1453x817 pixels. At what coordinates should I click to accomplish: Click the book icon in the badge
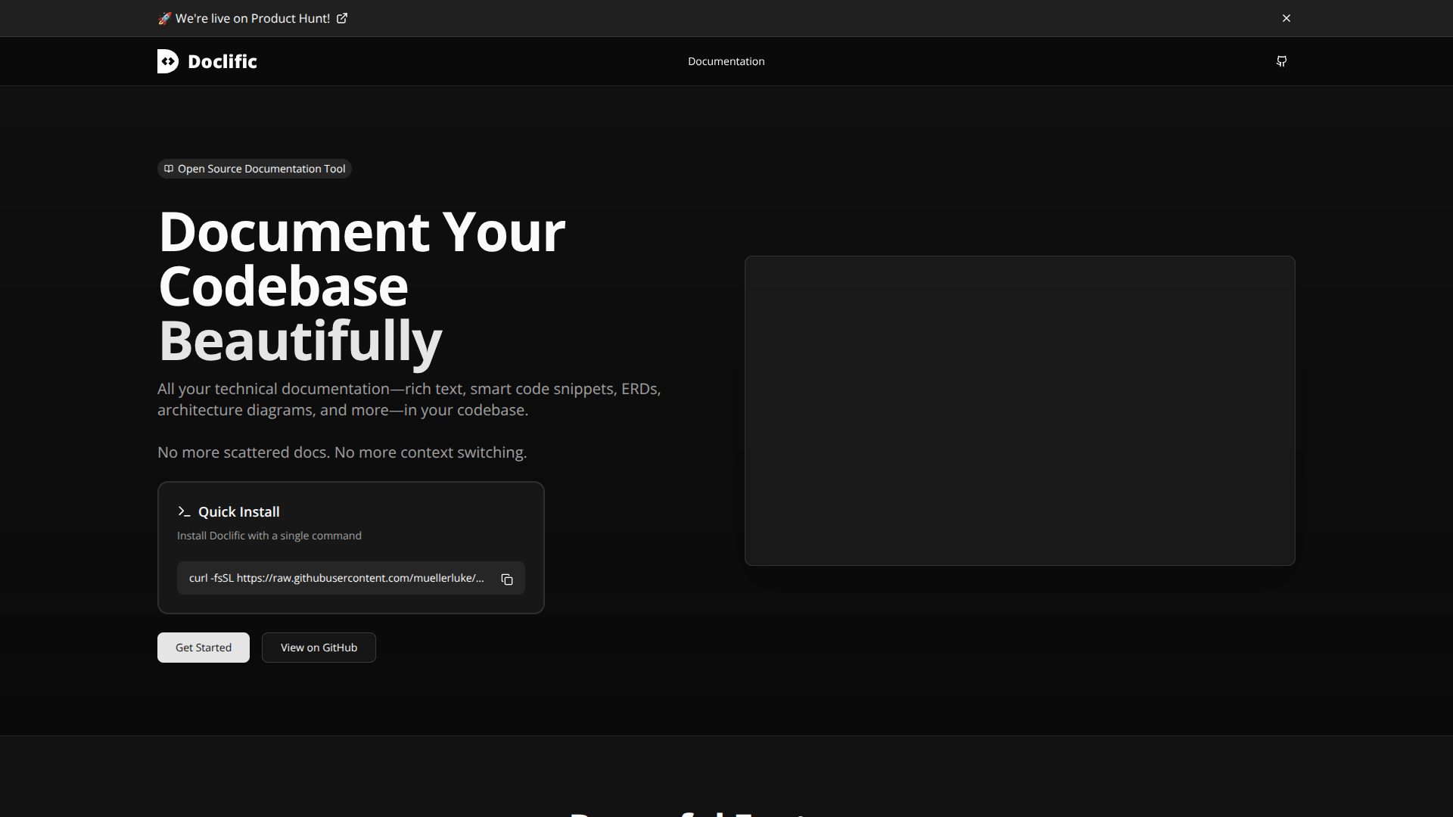pyautogui.click(x=168, y=169)
